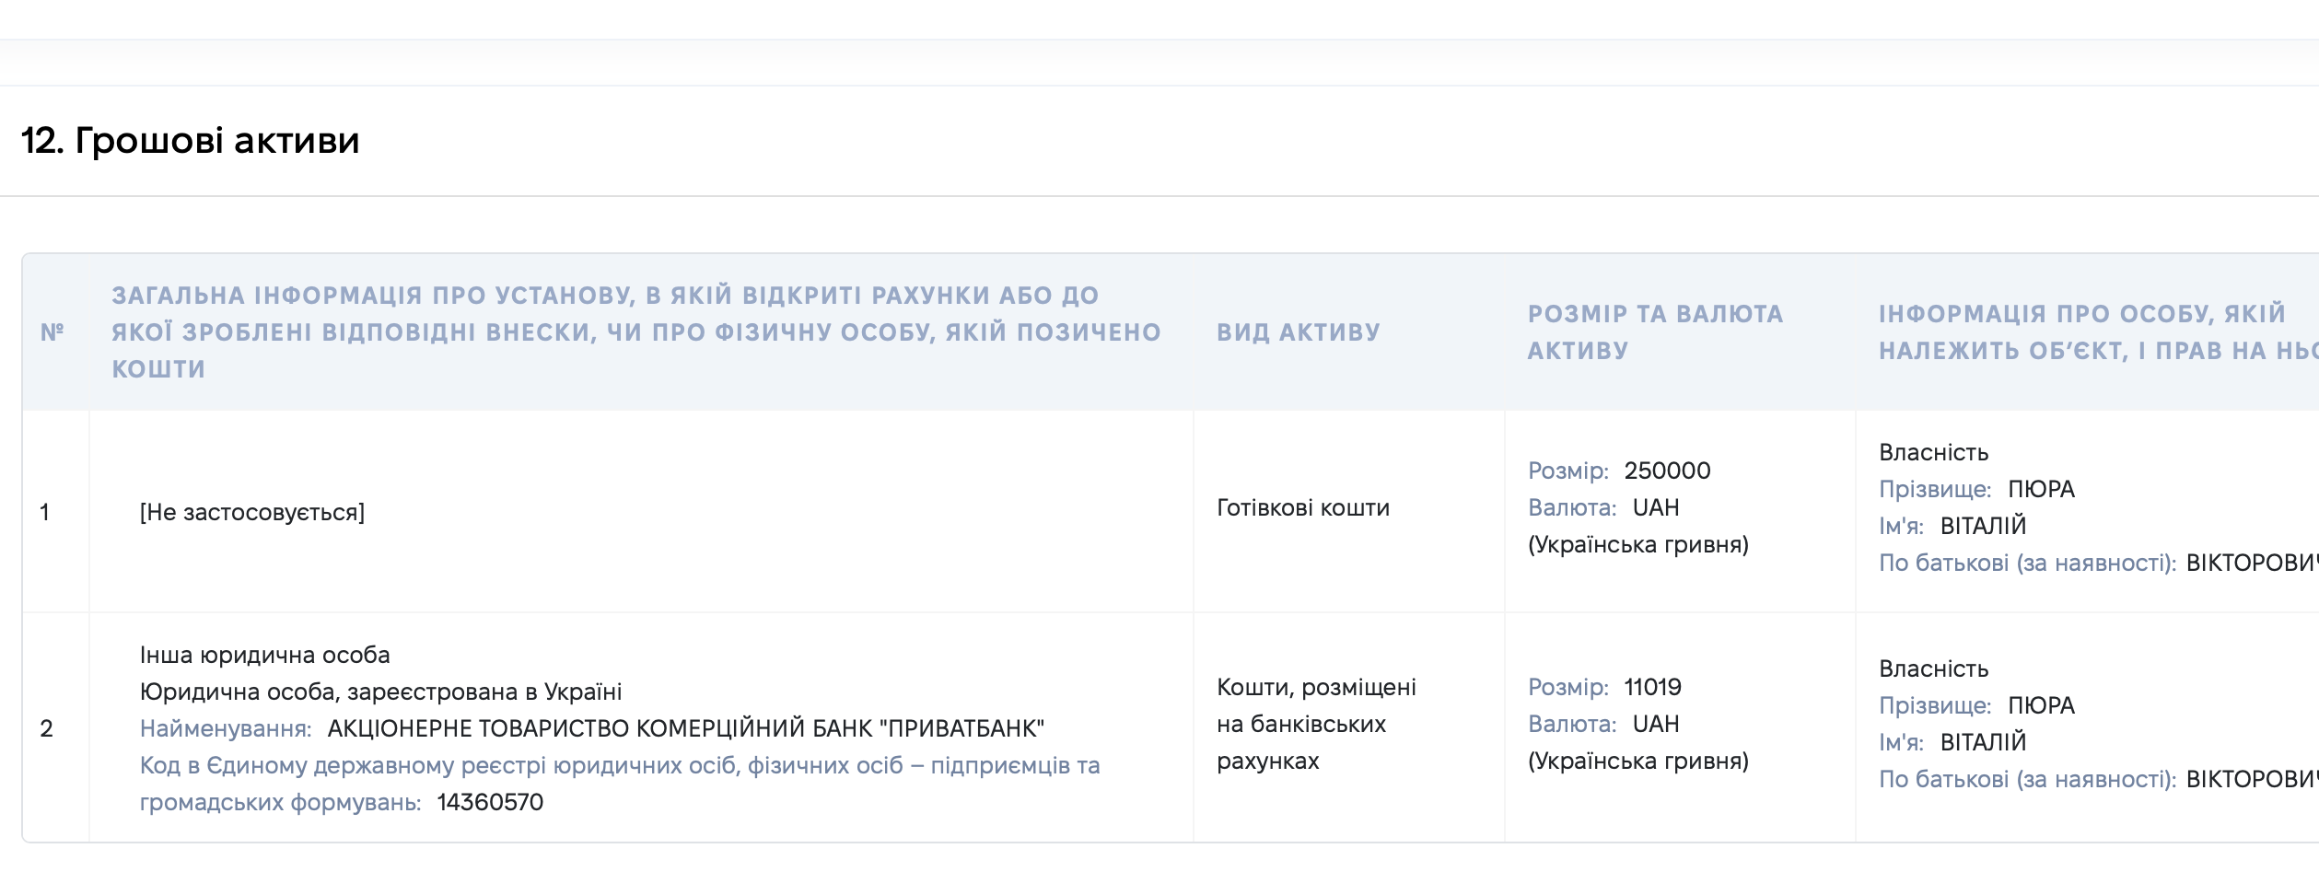Screen dimensions: 2319x895
Task: Click 'По батькові' label in second row
Action: [2028, 779]
